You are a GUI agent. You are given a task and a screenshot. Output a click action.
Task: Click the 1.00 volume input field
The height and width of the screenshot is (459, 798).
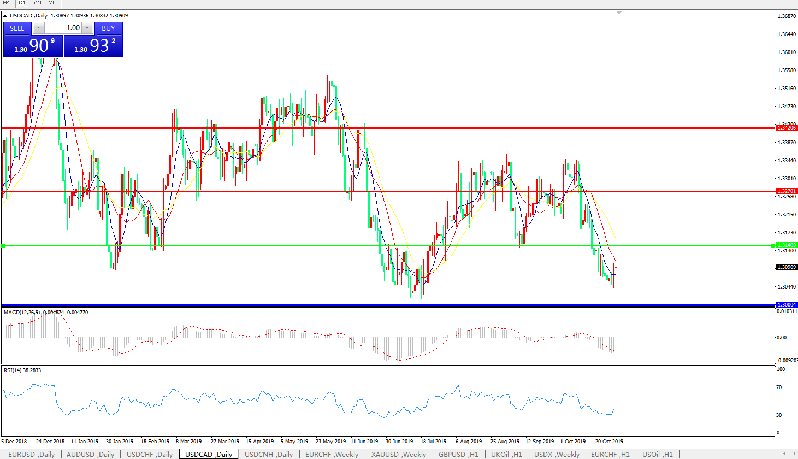[x=63, y=28]
